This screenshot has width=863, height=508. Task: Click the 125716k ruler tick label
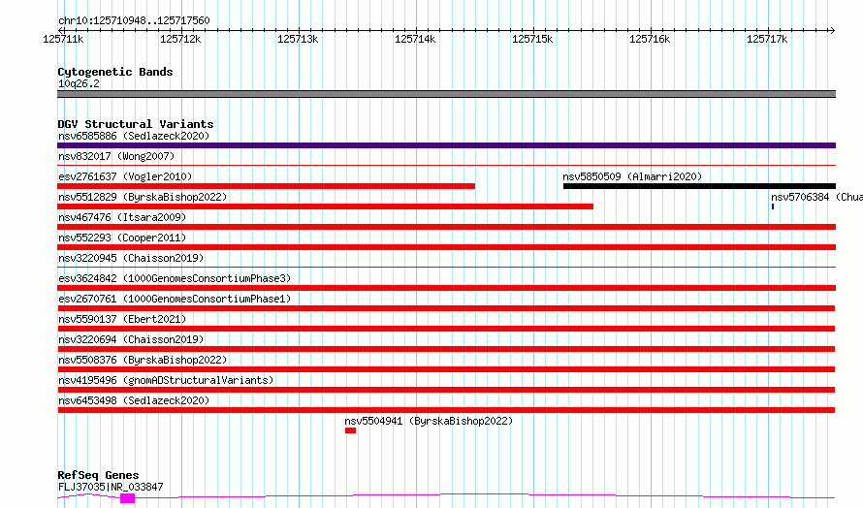pyautogui.click(x=650, y=39)
